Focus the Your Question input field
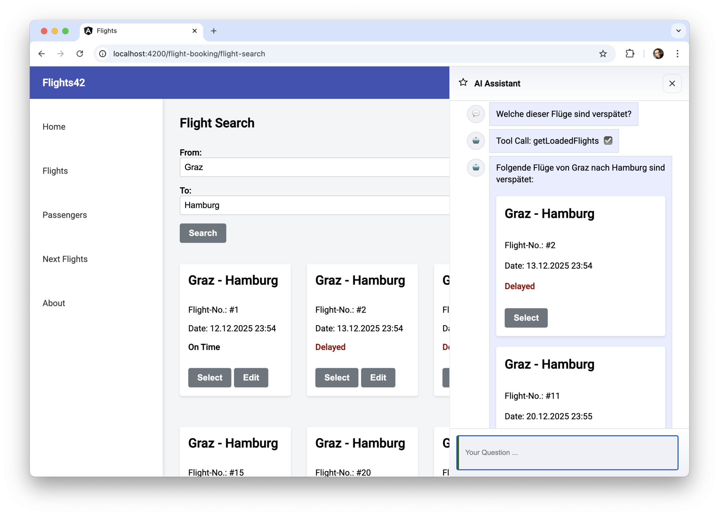This screenshot has width=719, height=516. [567, 452]
